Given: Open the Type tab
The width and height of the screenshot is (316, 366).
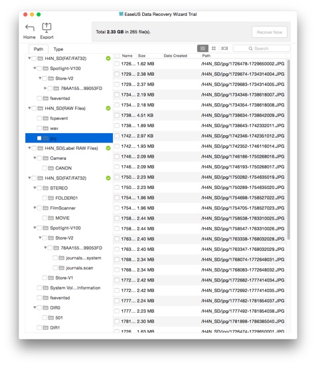Looking at the screenshot, I should click(58, 49).
